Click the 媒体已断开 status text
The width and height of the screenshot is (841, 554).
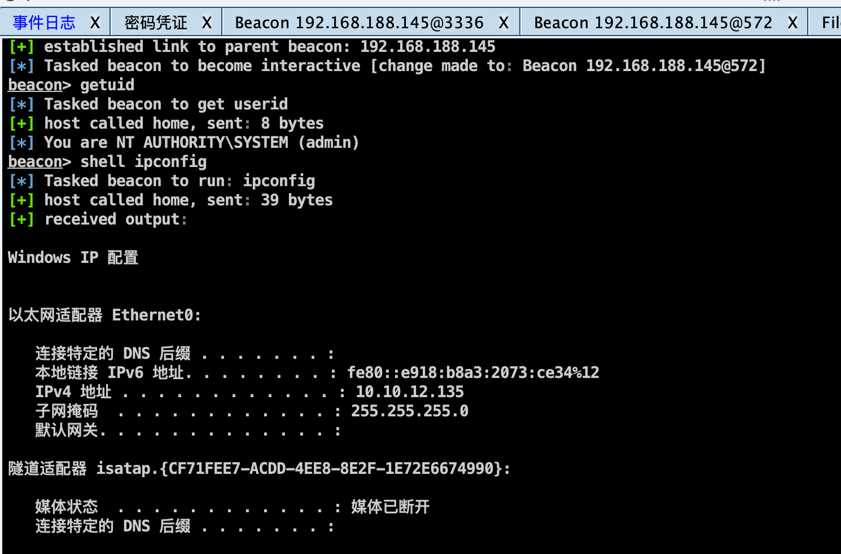[391, 507]
